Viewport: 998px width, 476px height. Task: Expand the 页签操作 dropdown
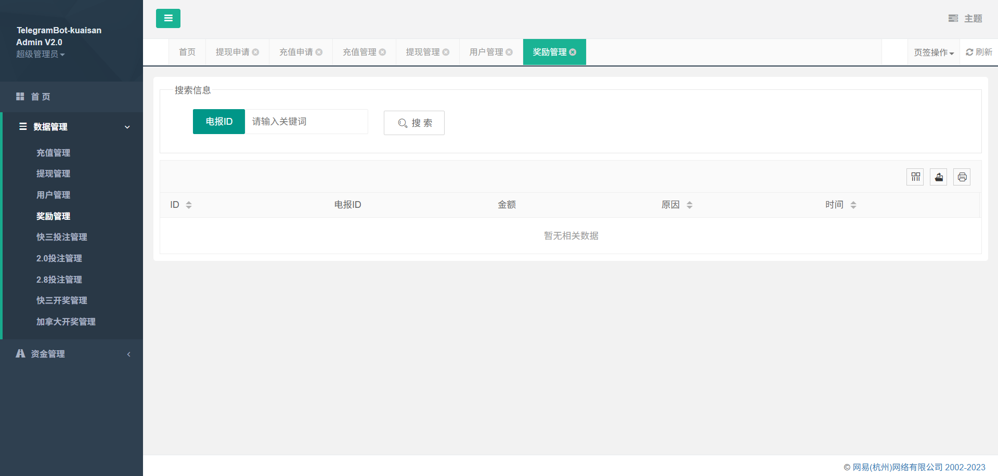pyautogui.click(x=934, y=52)
